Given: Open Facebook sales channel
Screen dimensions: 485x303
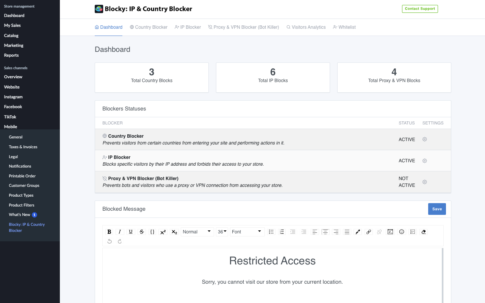Looking at the screenshot, I should 13,107.
